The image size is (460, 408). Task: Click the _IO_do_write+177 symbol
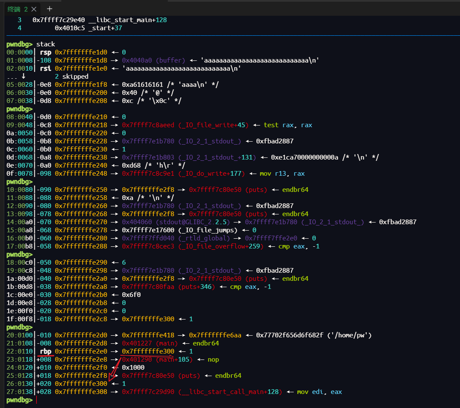tap(212, 174)
